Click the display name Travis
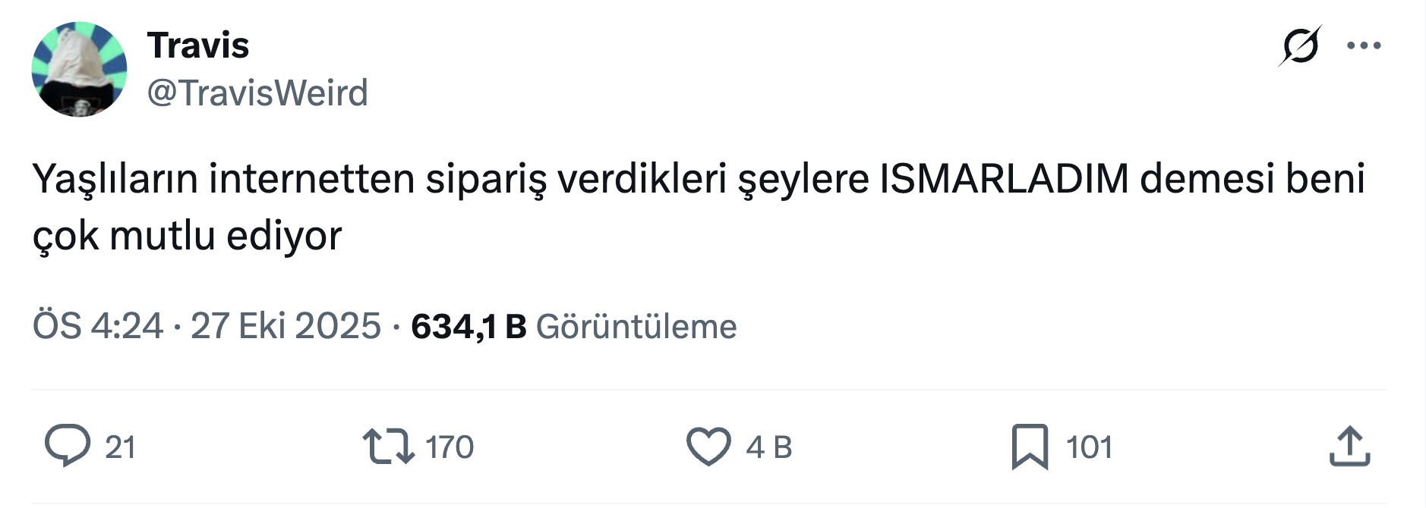The image size is (1426, 508). [197, 45]
